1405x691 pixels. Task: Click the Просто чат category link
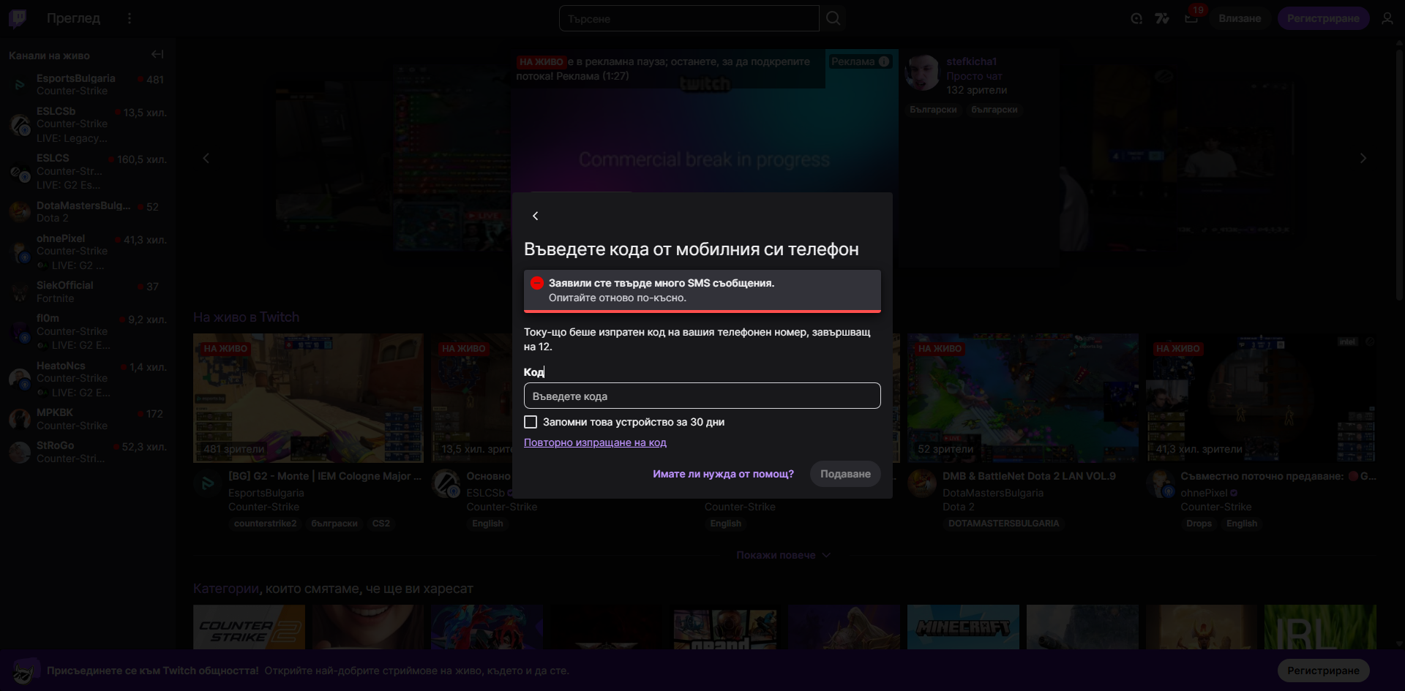point(974,76)
